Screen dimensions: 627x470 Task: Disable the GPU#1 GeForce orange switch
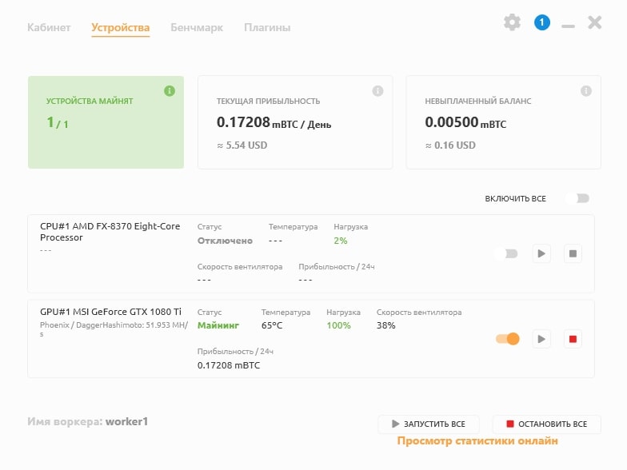507,339
